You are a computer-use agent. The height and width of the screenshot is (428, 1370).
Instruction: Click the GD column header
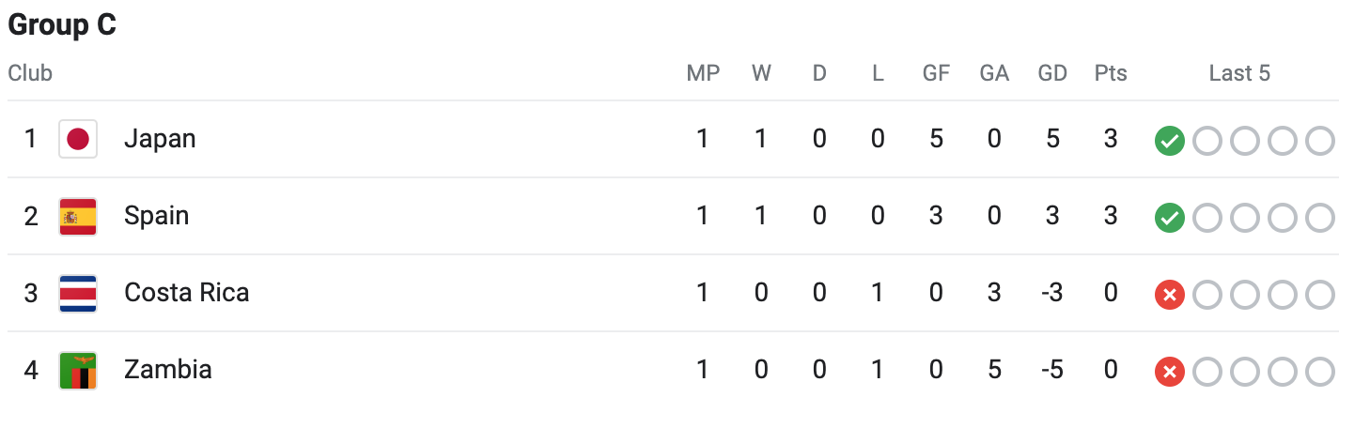[x=1051, y=73]
